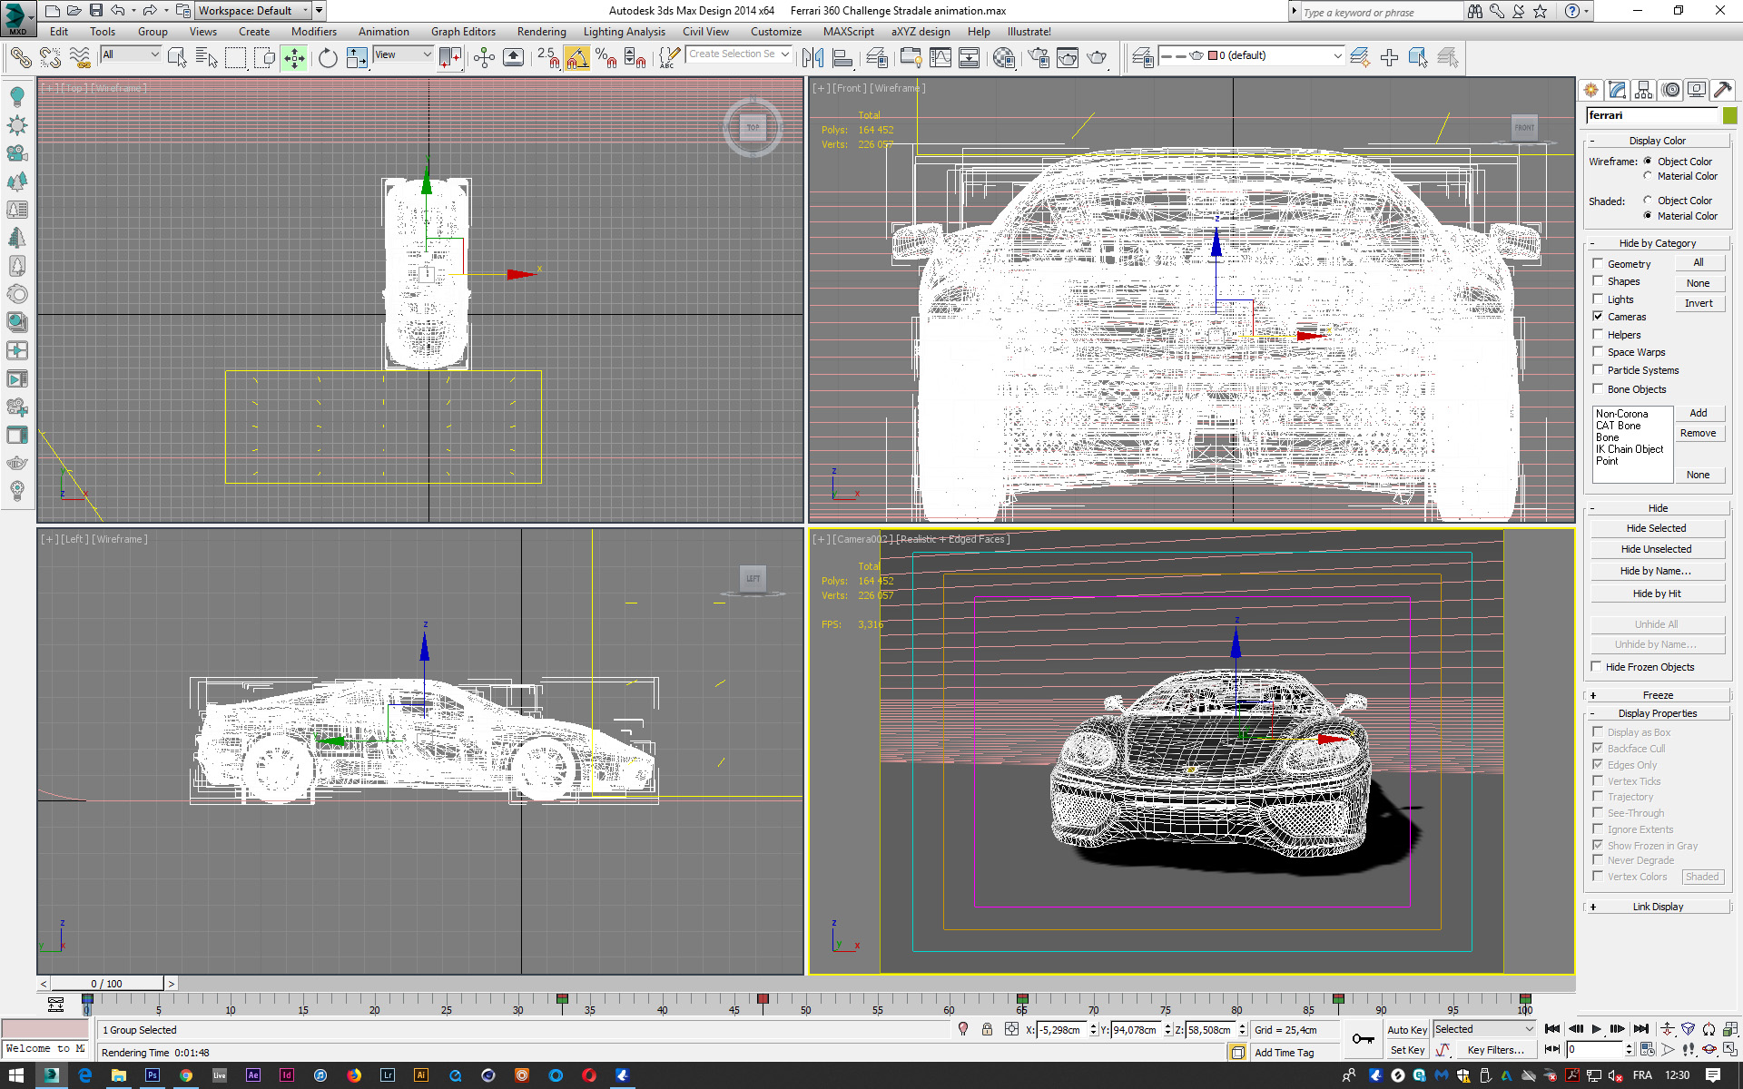This screenshot has width=1743, height=1089.
Task: Click the 0 / 100 time slider
Action: coord(107,984)
